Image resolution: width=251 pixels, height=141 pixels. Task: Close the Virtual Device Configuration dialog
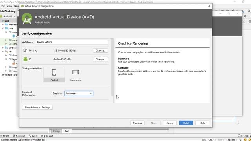(209, 6)
